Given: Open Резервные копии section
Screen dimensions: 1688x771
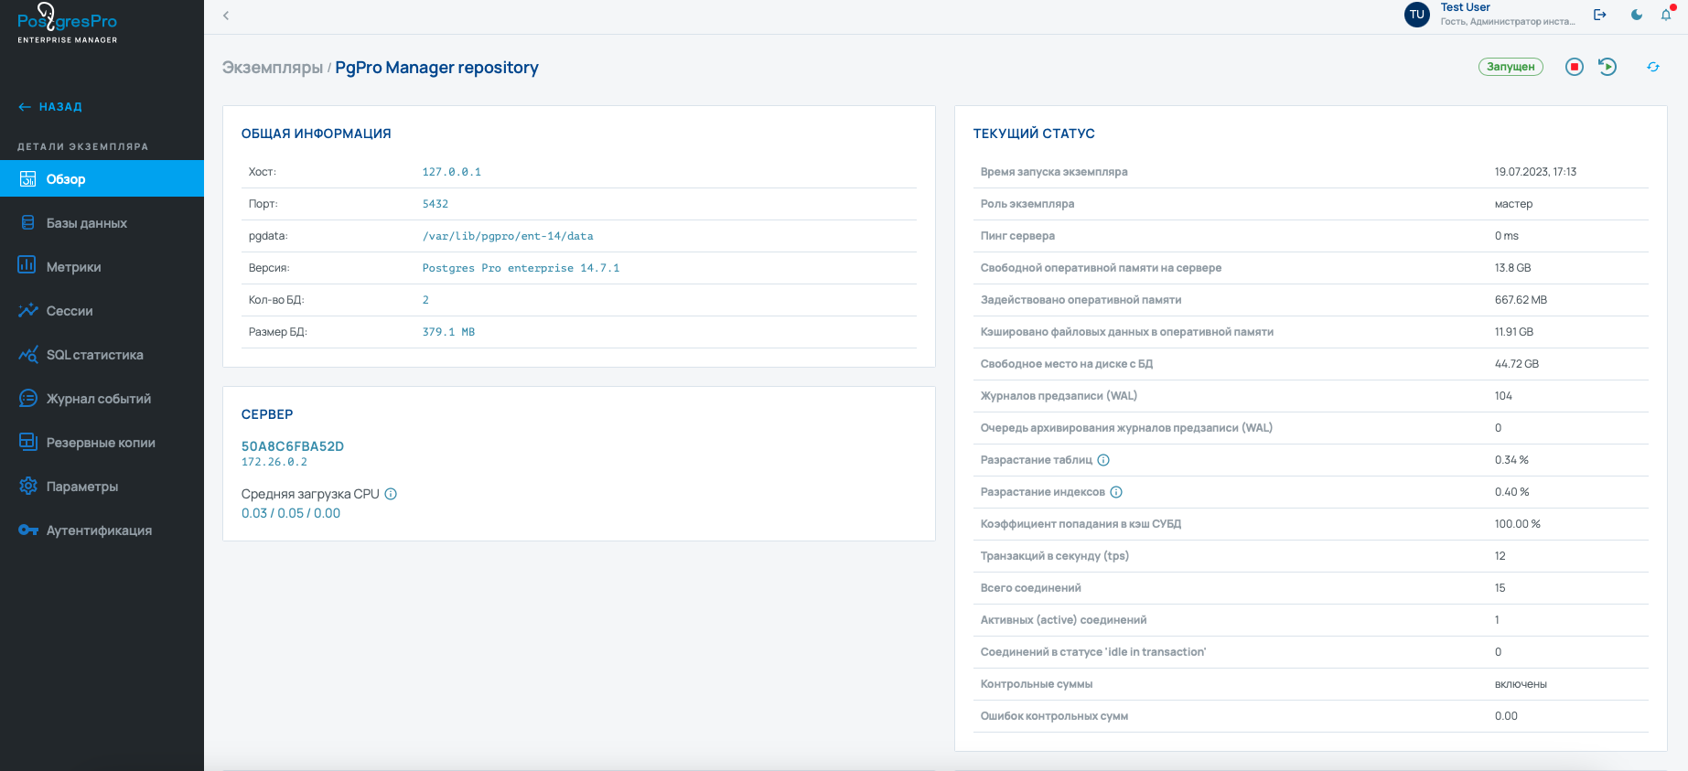Looking at the screenshot, I should tap(102, 442).
